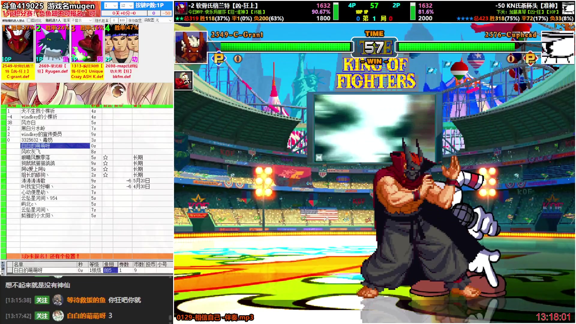Image resolution: width=576 pixels, height=324 pixels.
Task: Click the 关注 button next to 白白的萌萌呀
Action: pyautogui.click(x=42, y=316)
